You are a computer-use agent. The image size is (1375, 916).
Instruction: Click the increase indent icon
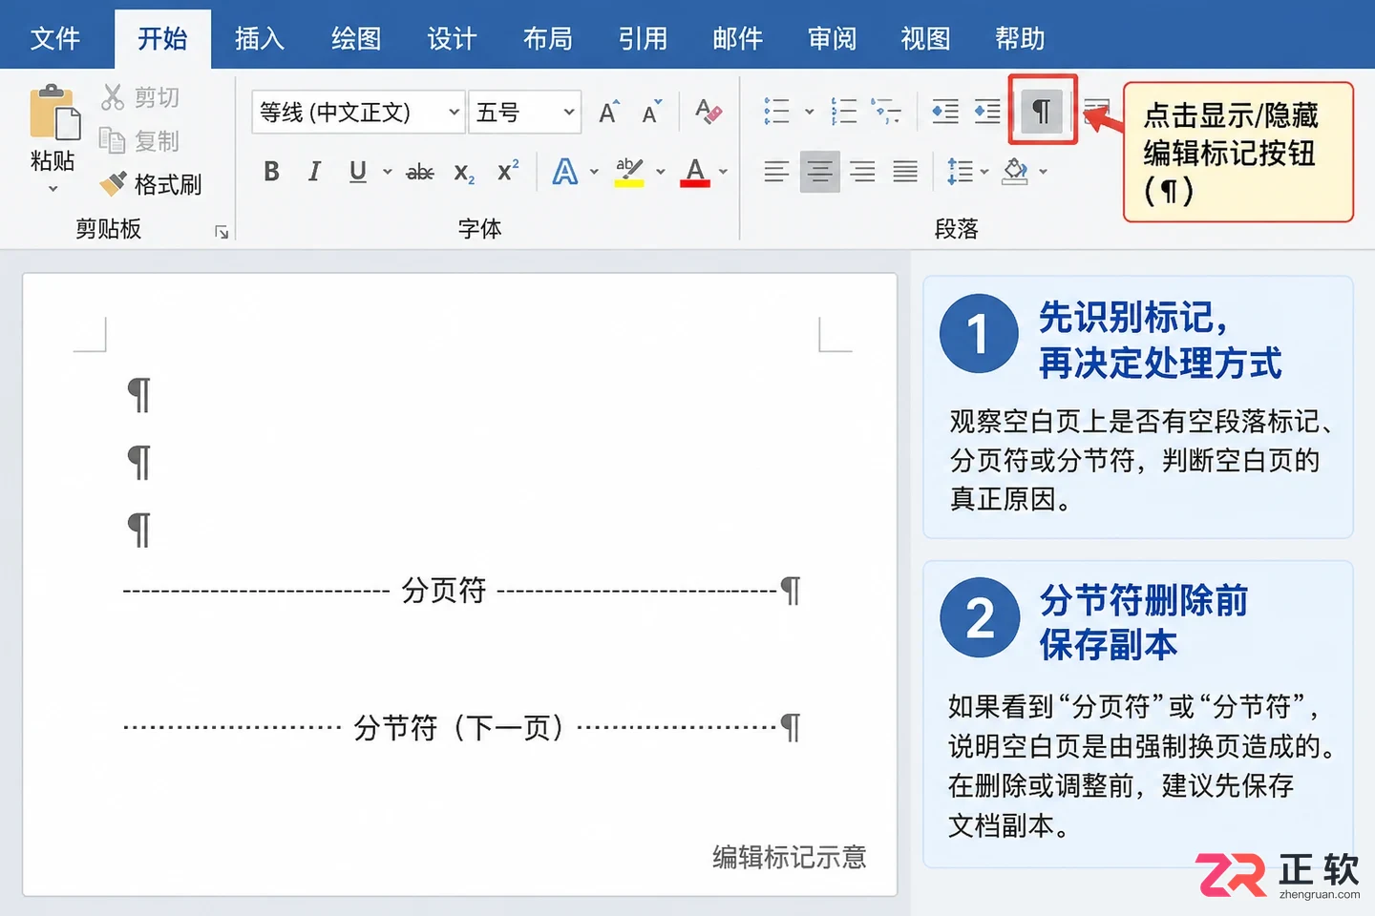click(987, 112)
